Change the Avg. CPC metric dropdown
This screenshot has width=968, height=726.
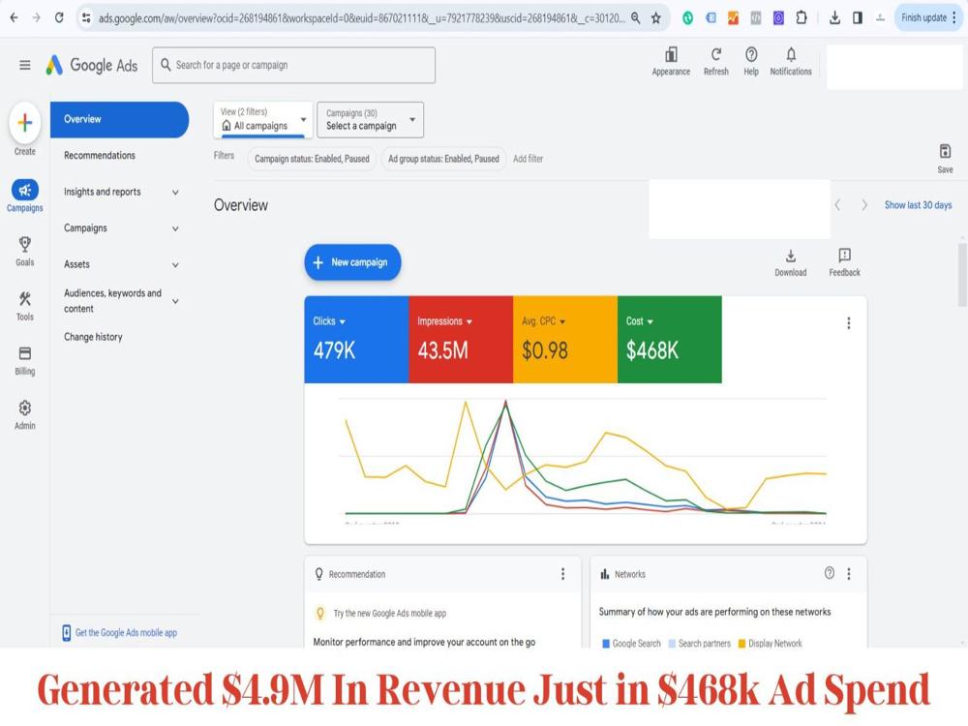[543, 321]
